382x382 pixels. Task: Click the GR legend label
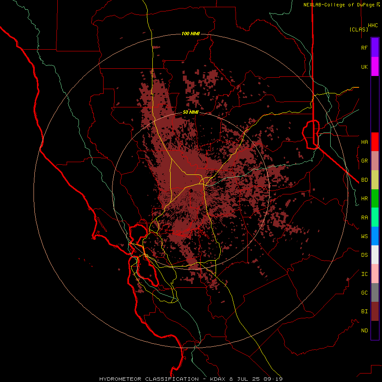point(365,161)
